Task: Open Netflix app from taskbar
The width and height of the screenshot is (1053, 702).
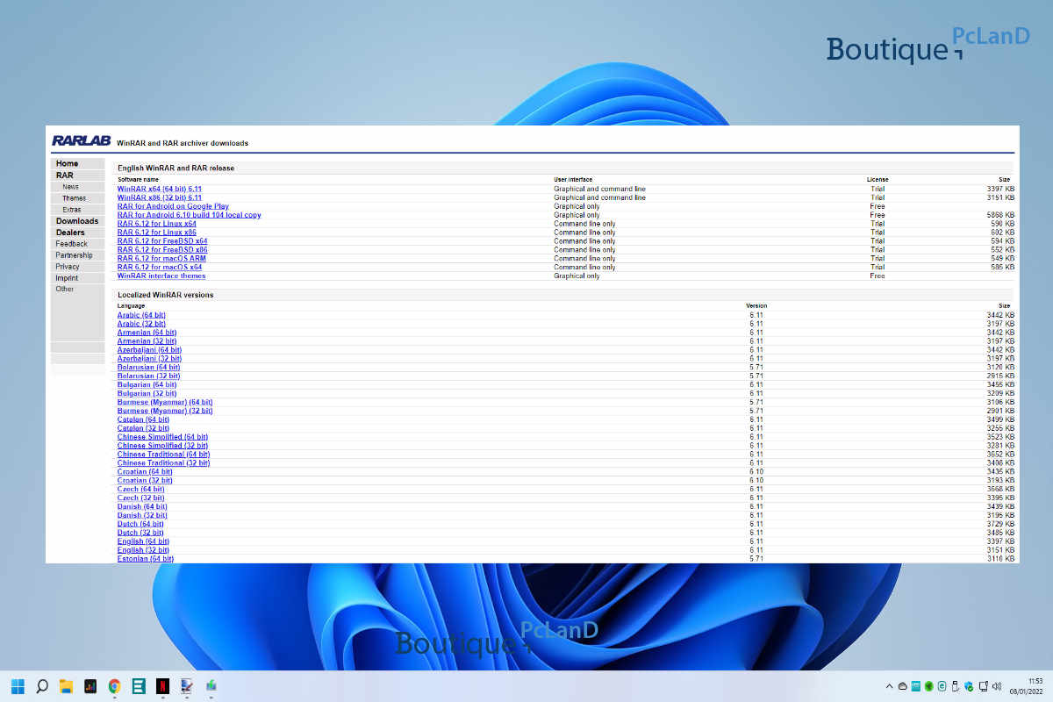Action: 162,686
